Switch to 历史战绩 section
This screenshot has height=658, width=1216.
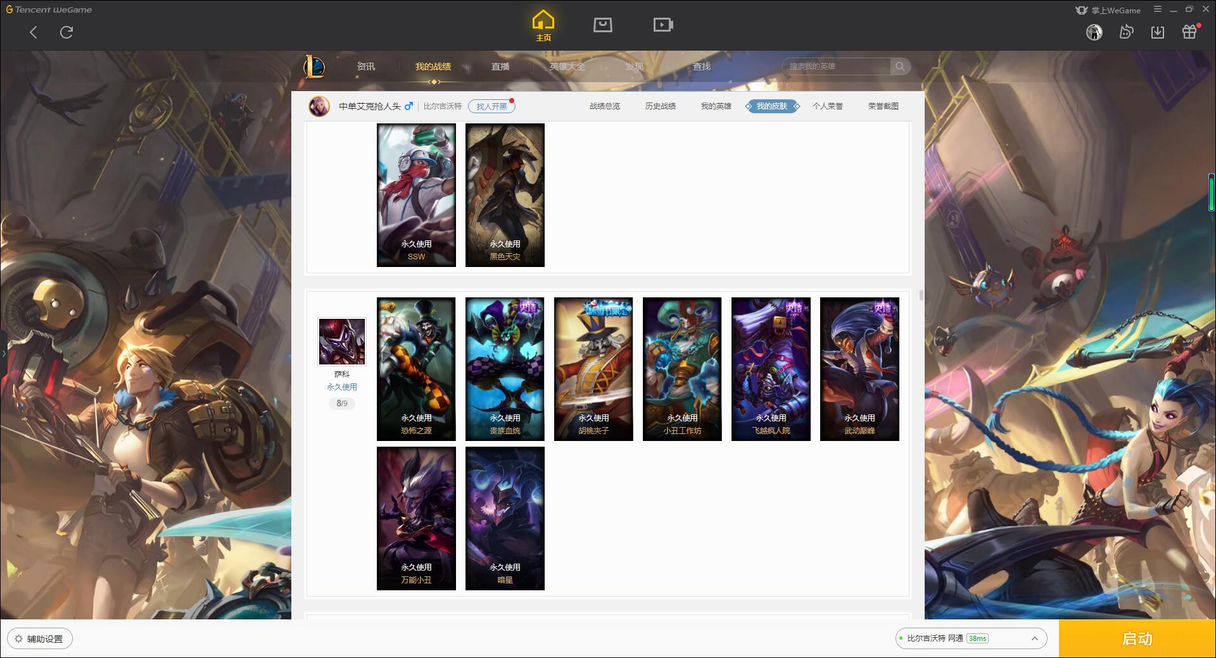(x=661, y=106)
